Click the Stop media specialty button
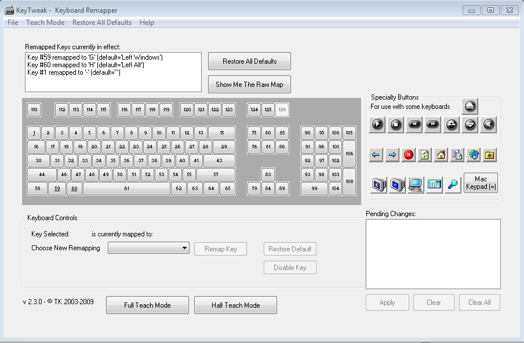This screenshot has width=524, height=343. (x=396, y=125)
